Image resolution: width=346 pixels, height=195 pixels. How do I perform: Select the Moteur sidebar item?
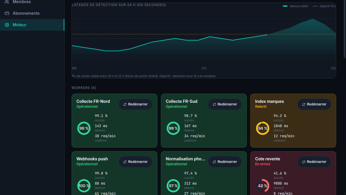click(x=32, y=25)
